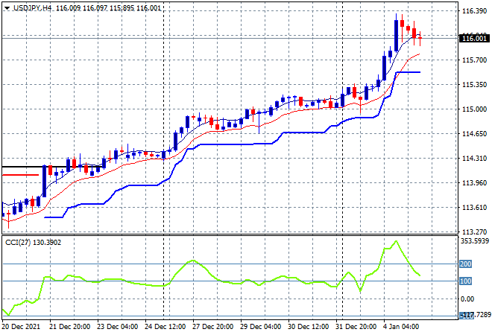Screen dimensions: 492x335
Task: Click the 23 Dec 04:00 time label
Action: coord(117,327)
